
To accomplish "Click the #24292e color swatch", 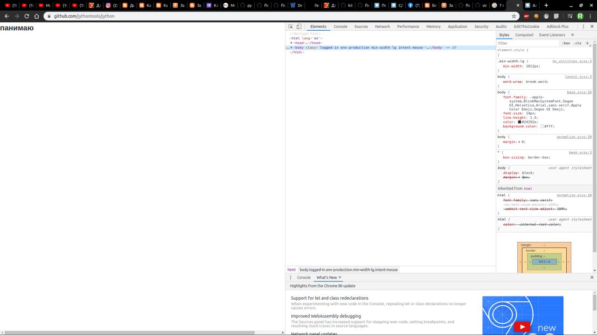I will point(519,122).
